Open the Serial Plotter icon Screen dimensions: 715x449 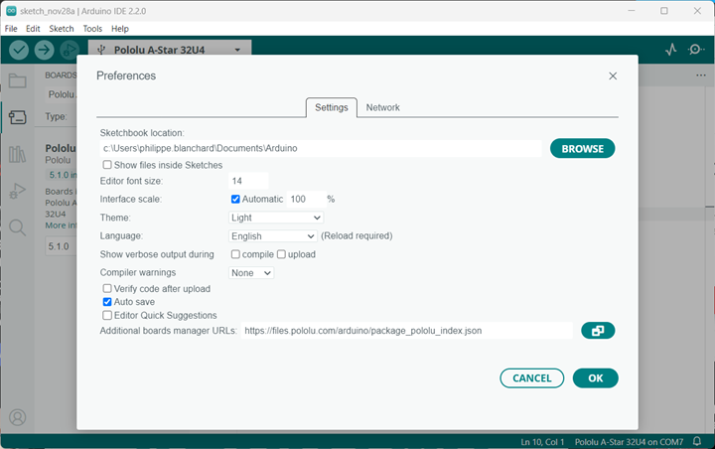click(x=670, y=50)
